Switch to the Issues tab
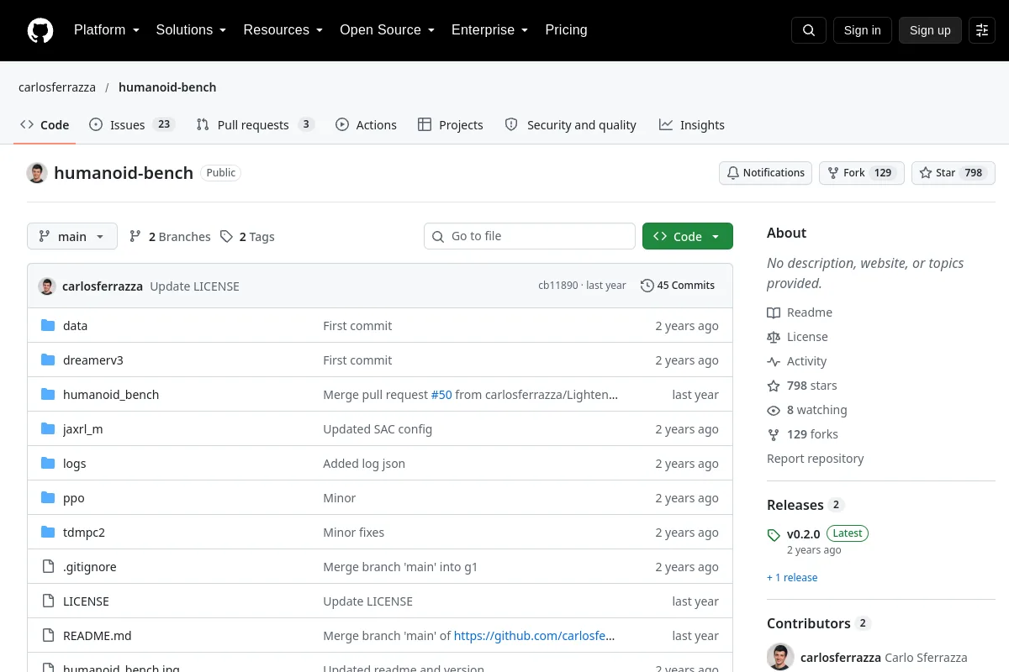Viewport: 1009px width, 672px height. click(131, 125)
